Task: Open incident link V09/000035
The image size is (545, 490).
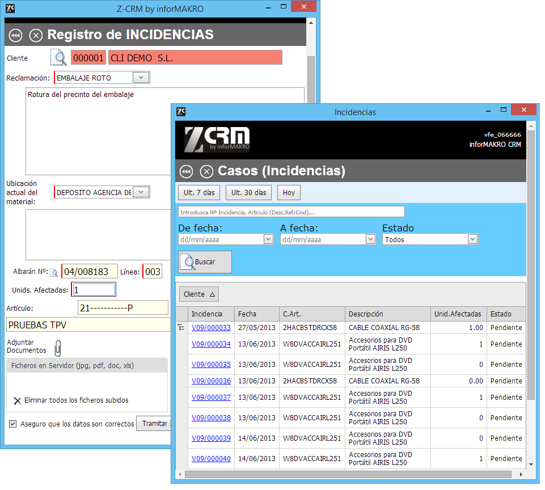Action: click(212, 365)
